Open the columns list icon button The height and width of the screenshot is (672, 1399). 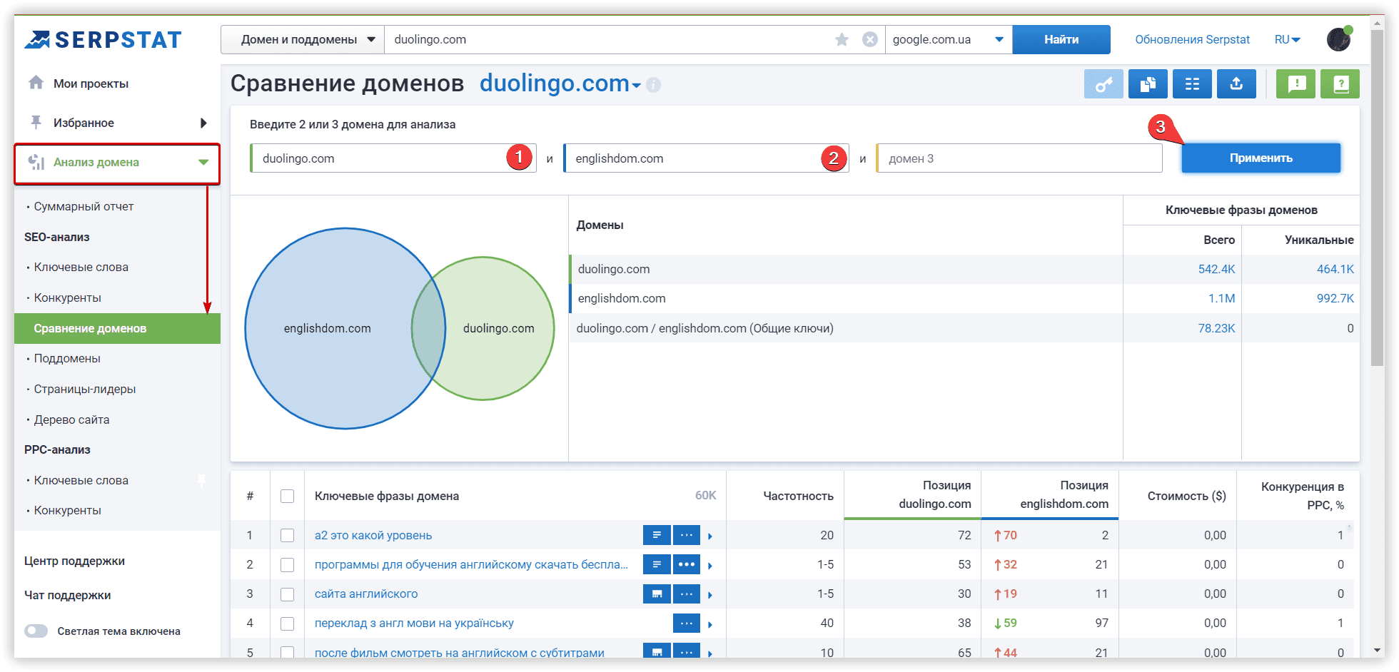click(1192, 84)
